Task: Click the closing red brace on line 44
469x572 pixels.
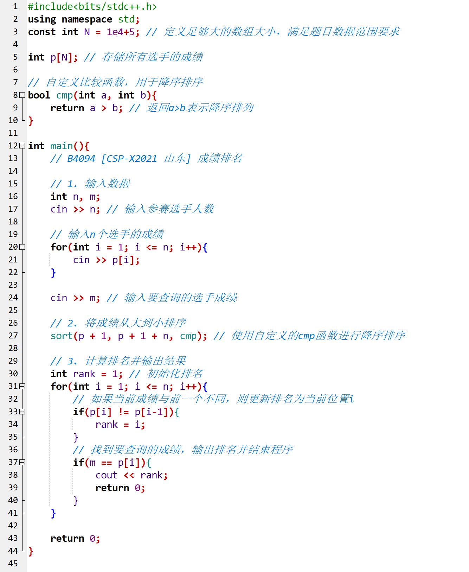Action: click(31, 551)
